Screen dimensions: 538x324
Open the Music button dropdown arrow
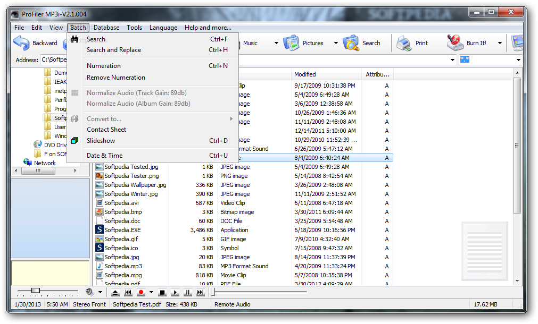[x=276, y=43]
